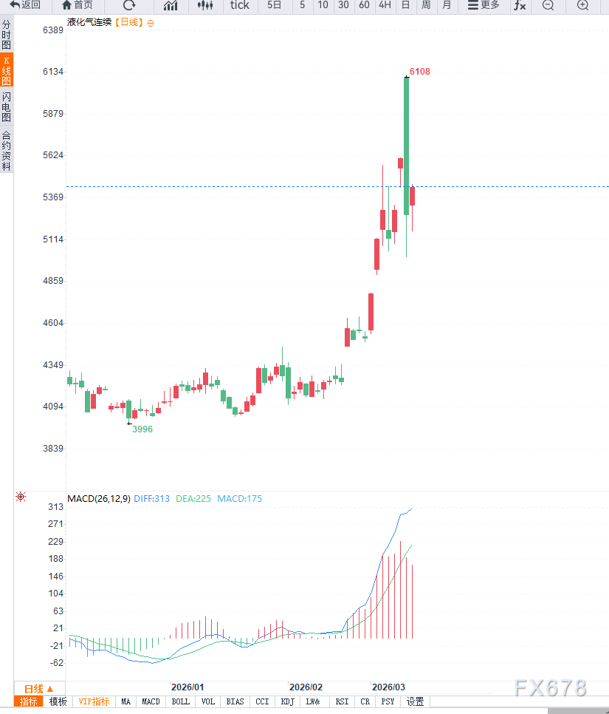Zoom in the chart with plus magnifier
Image resolution: width=609 pixels, height=714 pixels.
click(x=583, y=5)
